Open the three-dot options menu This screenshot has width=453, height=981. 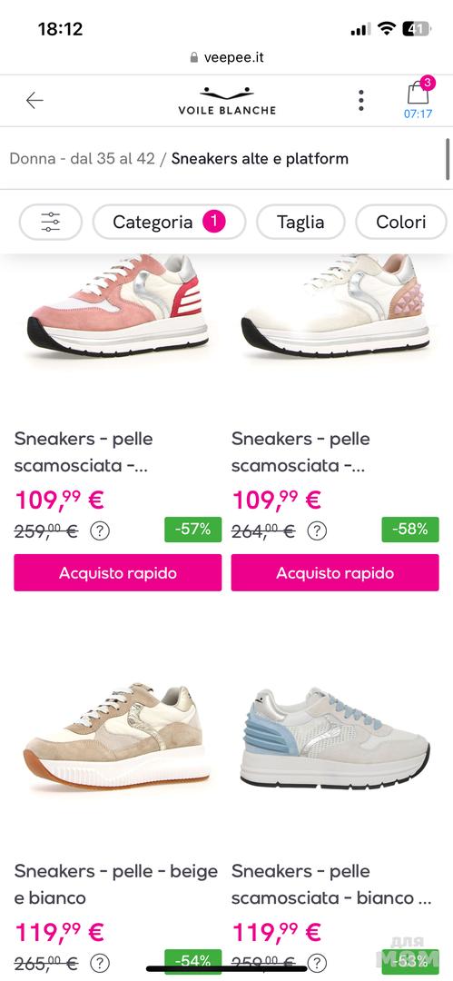361,100
